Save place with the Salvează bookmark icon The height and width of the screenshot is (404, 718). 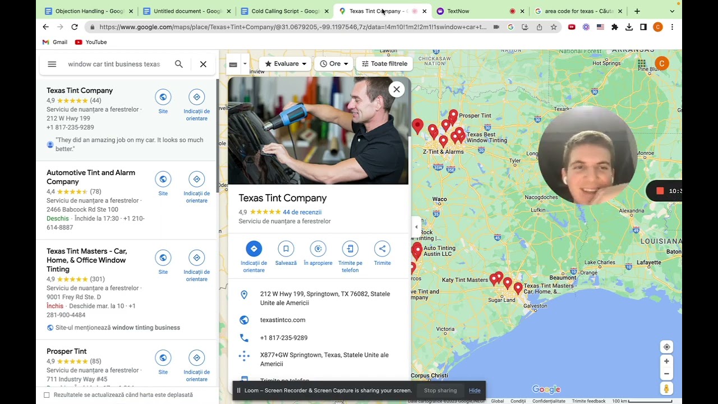click(286, 249)
